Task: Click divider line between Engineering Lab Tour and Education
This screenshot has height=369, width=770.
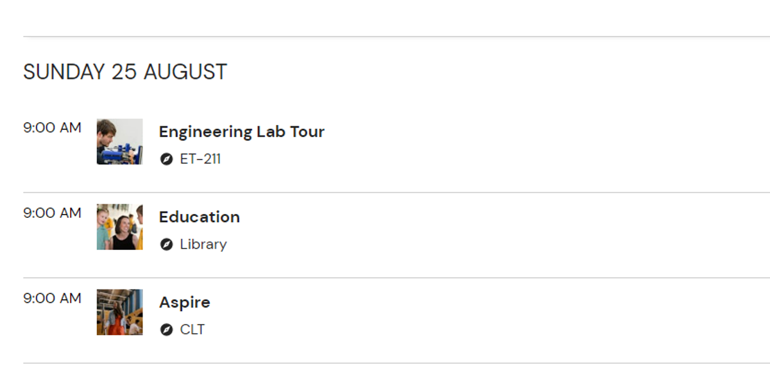Action: pyautogui.click(x=397, y=192)
